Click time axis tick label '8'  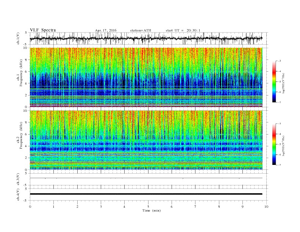(x=219, y=207)
